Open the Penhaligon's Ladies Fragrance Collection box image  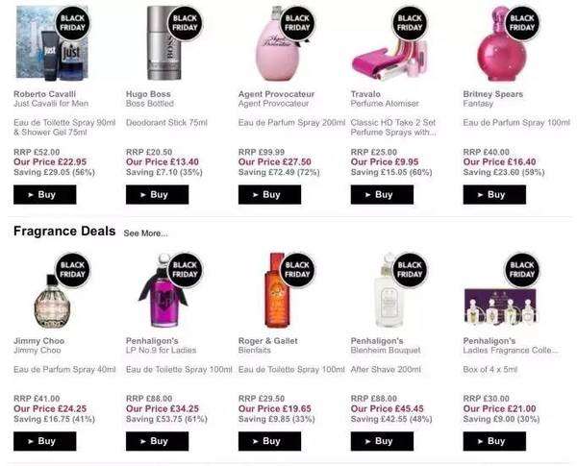point(500,306)
